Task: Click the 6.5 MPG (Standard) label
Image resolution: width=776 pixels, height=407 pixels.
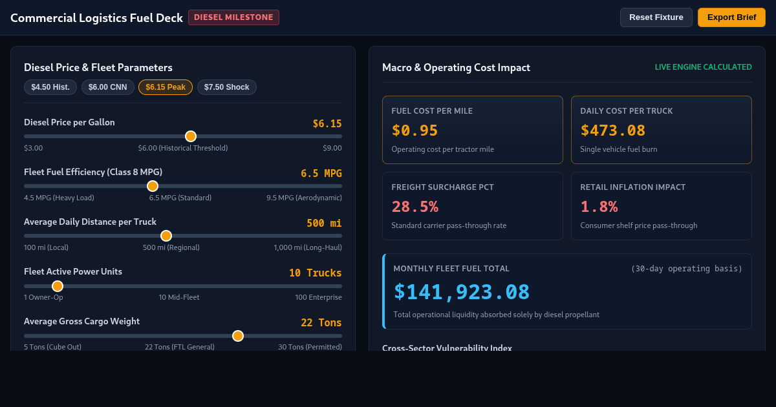Action: tap(180, 198)
